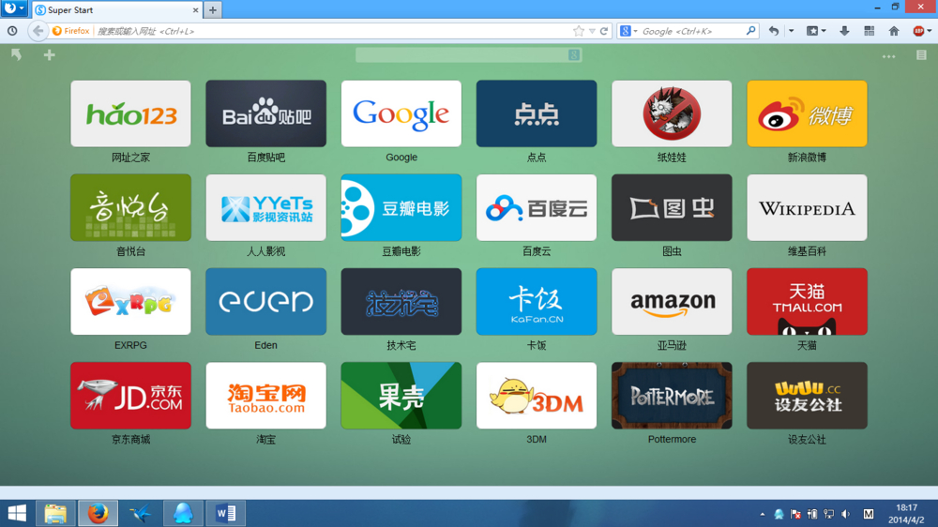Open search engine selector dropdown
938x527 pixels.
click(628, 31)
